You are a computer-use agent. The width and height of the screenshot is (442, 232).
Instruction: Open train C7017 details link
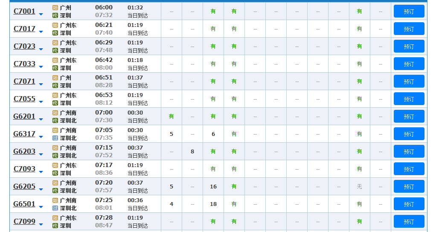[24, 29]
